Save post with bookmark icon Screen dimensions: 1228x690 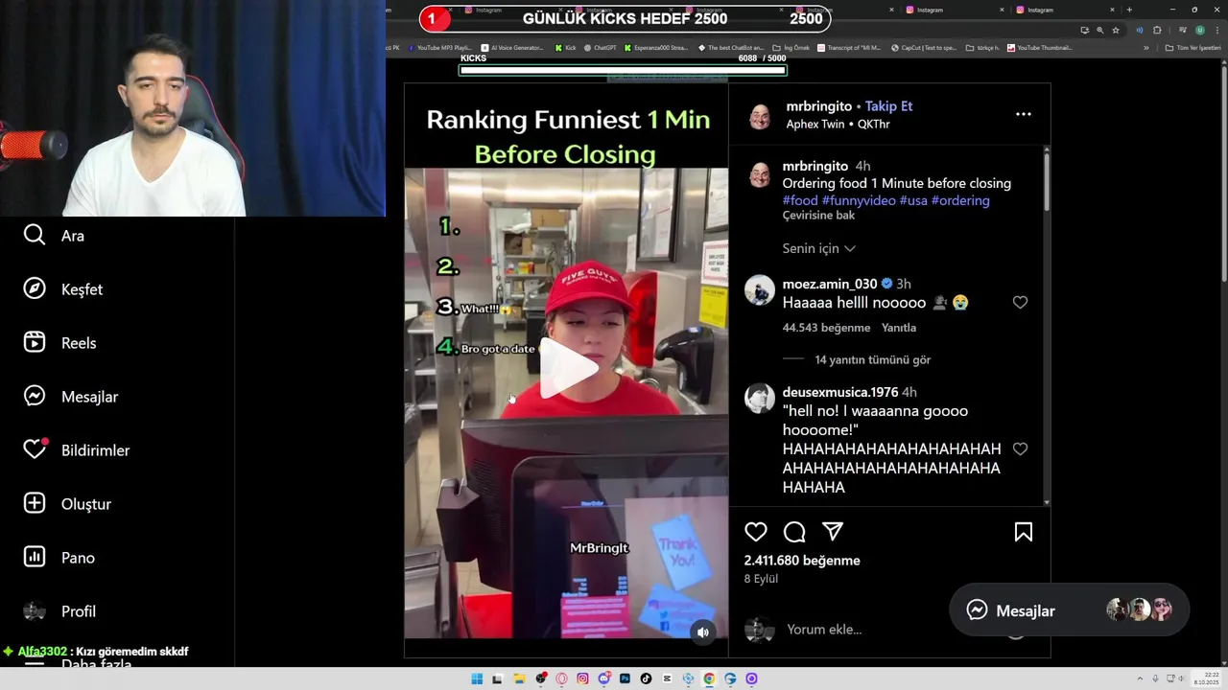click(1024, 532)
